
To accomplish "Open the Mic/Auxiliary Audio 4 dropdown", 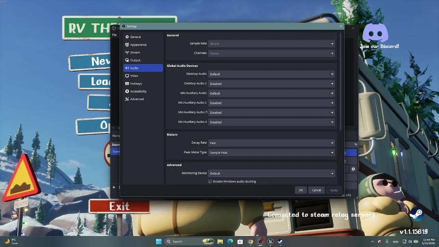I will click(x=271, y=122).
